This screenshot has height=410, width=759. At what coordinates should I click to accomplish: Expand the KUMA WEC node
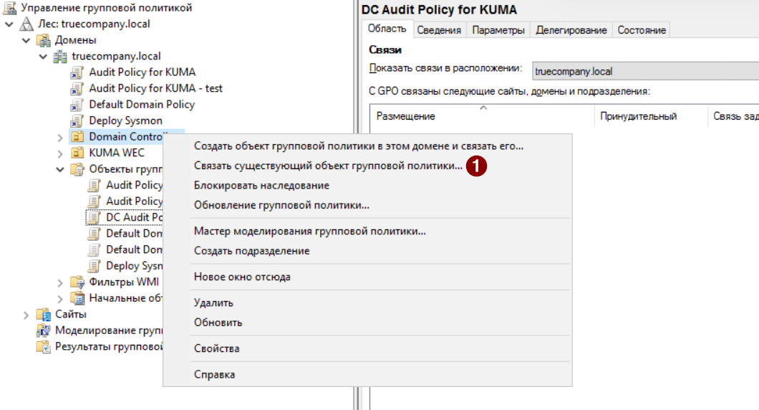[x=60, y=154]
